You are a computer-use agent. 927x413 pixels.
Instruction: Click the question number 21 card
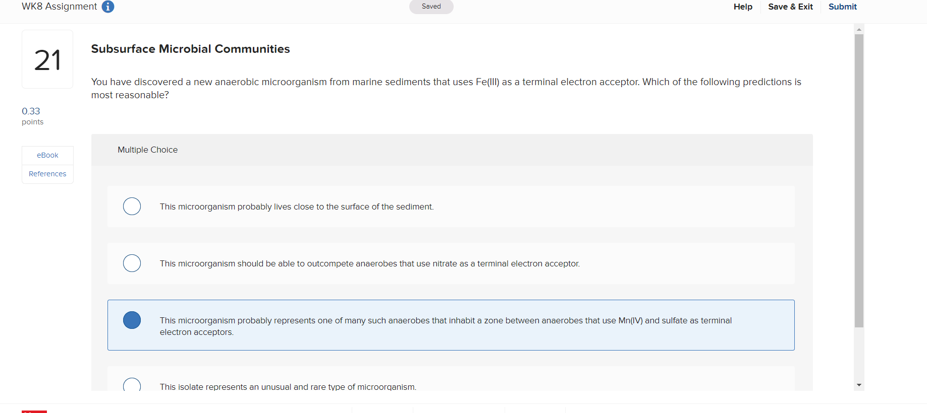click(x=47, y=59)
